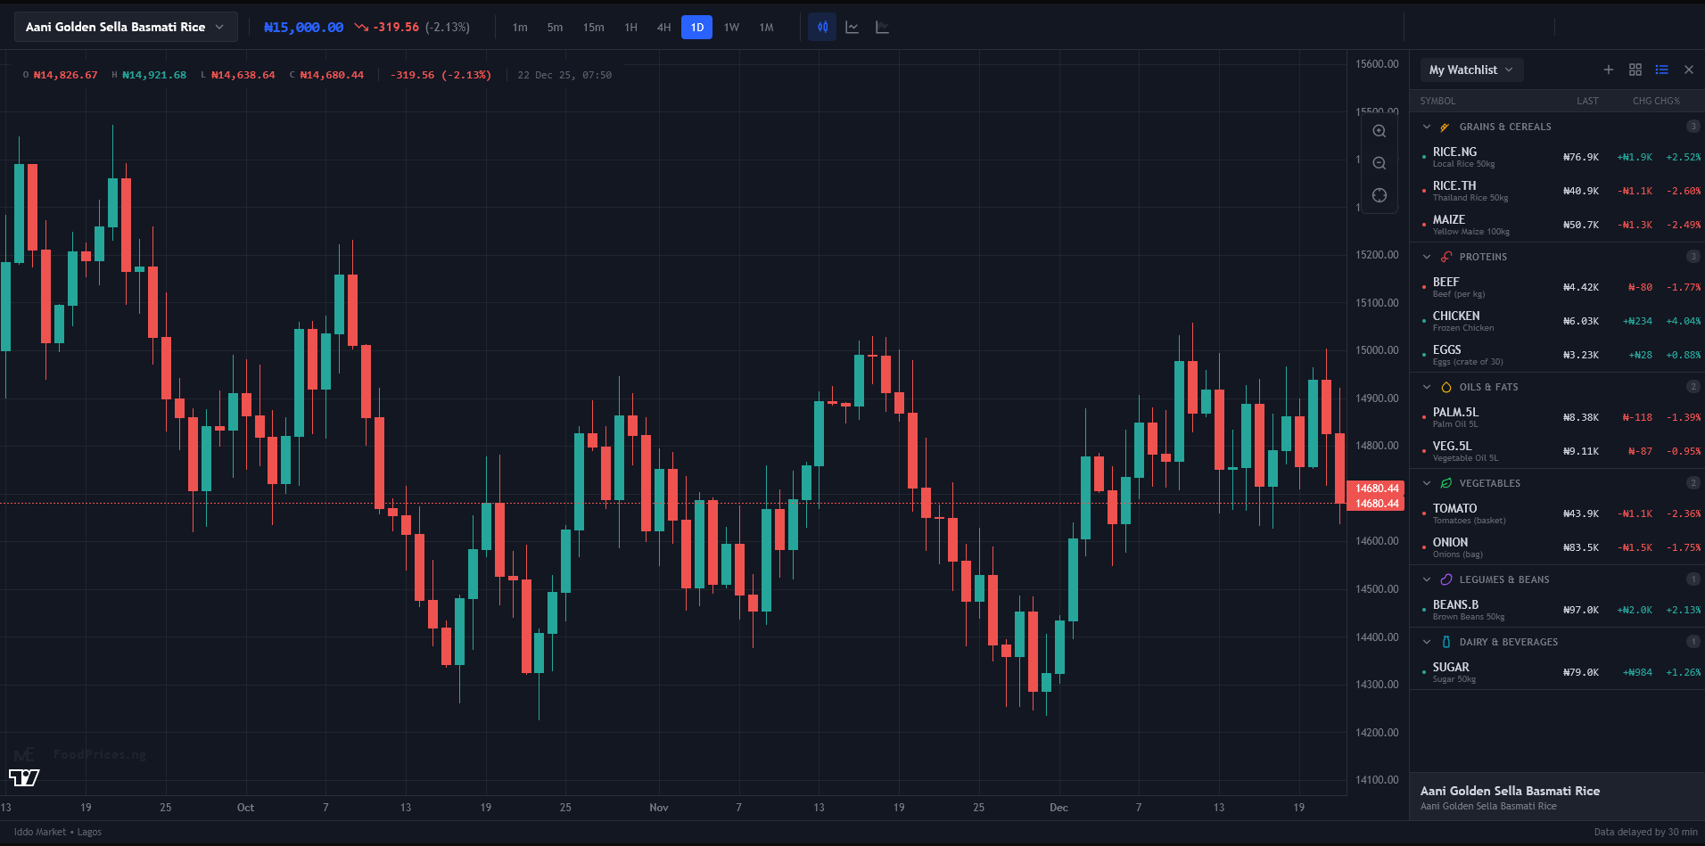Screen dimensions: 1705x846
Task: Select the candlestick chart type icon
Action: click(822, 27)
